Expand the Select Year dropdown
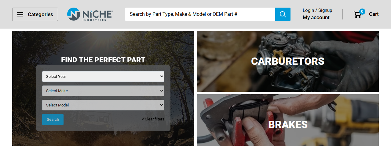 [x=103, y=76]
